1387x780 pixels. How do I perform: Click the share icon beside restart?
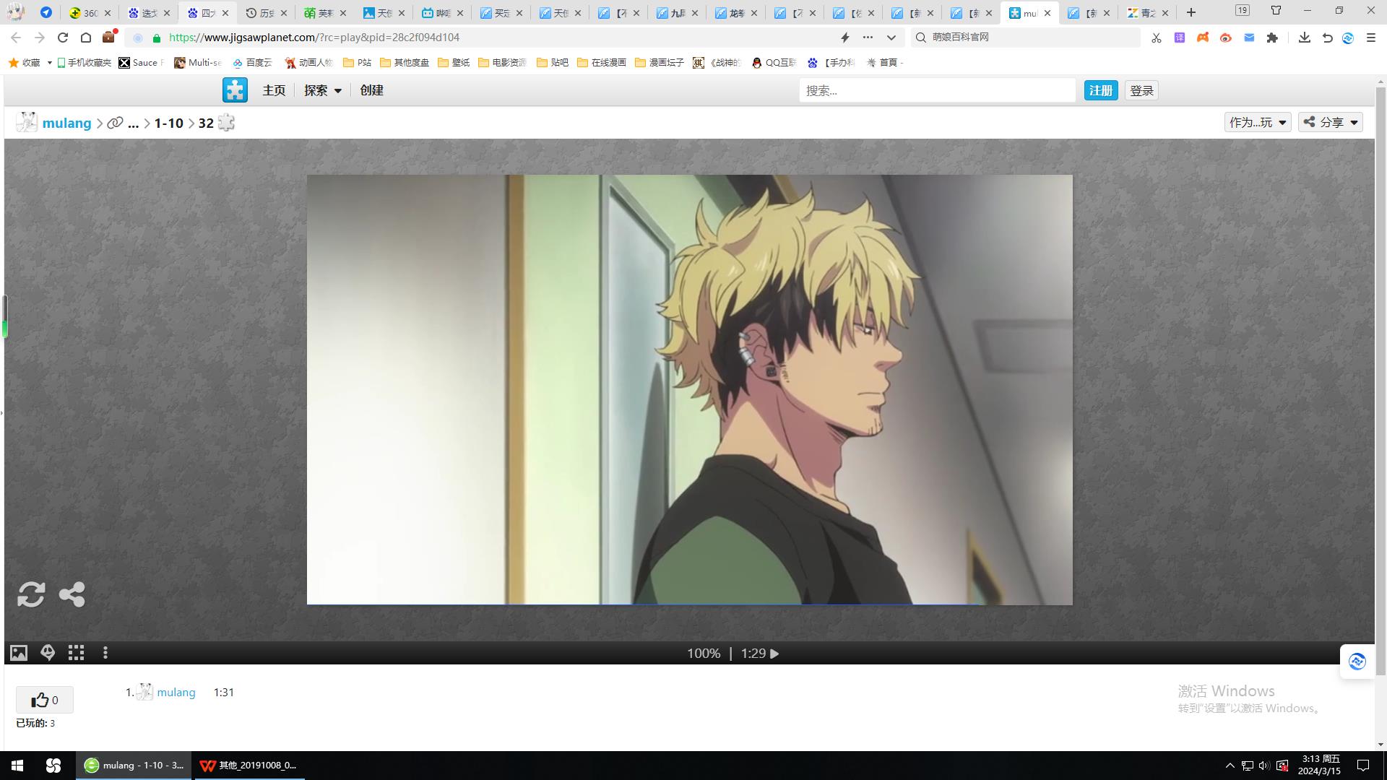(x=72, y=594)
